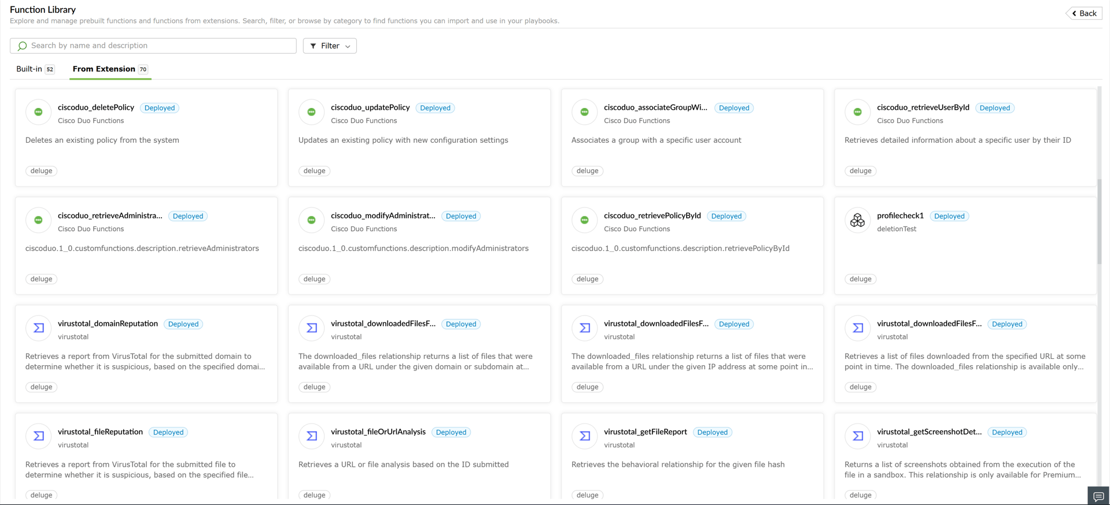
Task: Click the vertical scrollbar of the function list
Action: tap(1100, 222)
